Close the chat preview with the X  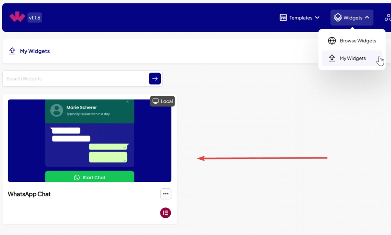pos(128,102)
